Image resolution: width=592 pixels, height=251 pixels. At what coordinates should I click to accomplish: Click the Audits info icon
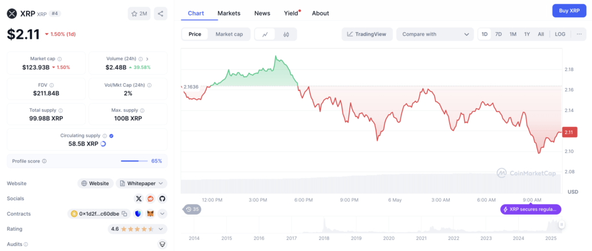[26, 245]
